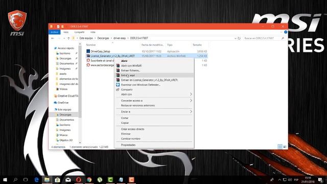Select Compartir in the context menu
Viewport: 327px width, 184px height.
(154, 89)
